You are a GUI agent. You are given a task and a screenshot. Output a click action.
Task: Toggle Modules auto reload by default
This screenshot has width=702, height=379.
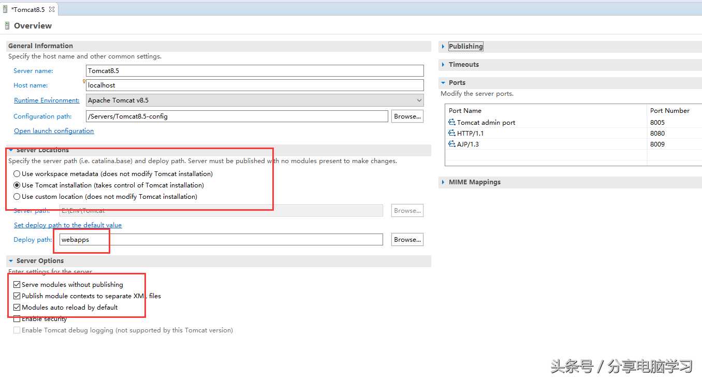click(17, 308)
